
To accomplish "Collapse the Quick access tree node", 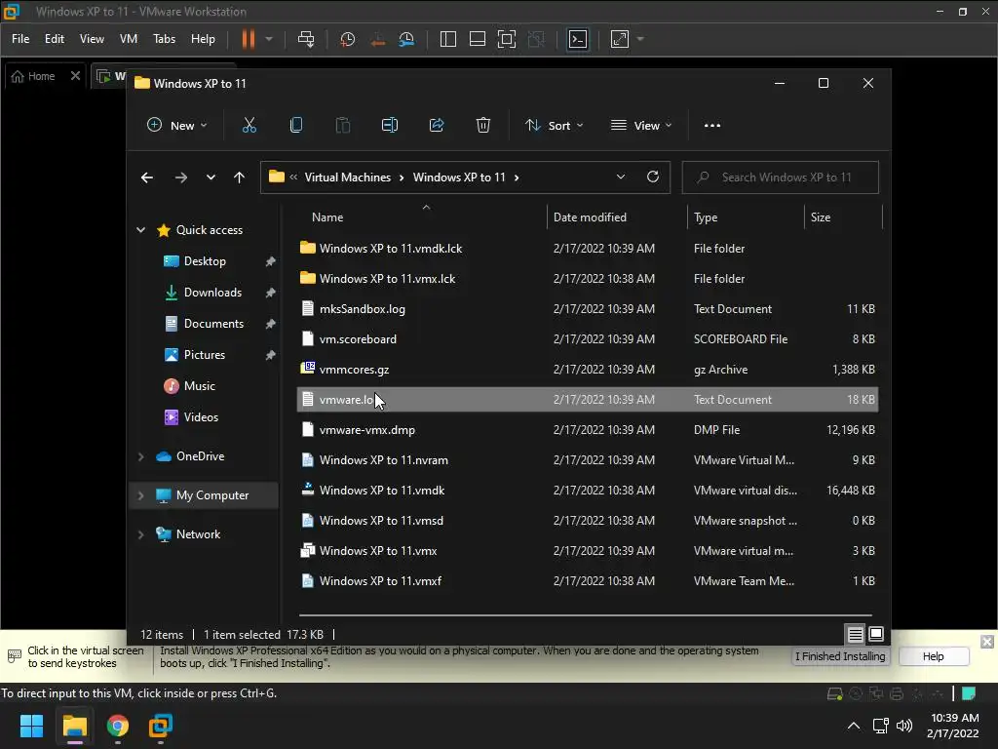I will click(x=140, y=230).
